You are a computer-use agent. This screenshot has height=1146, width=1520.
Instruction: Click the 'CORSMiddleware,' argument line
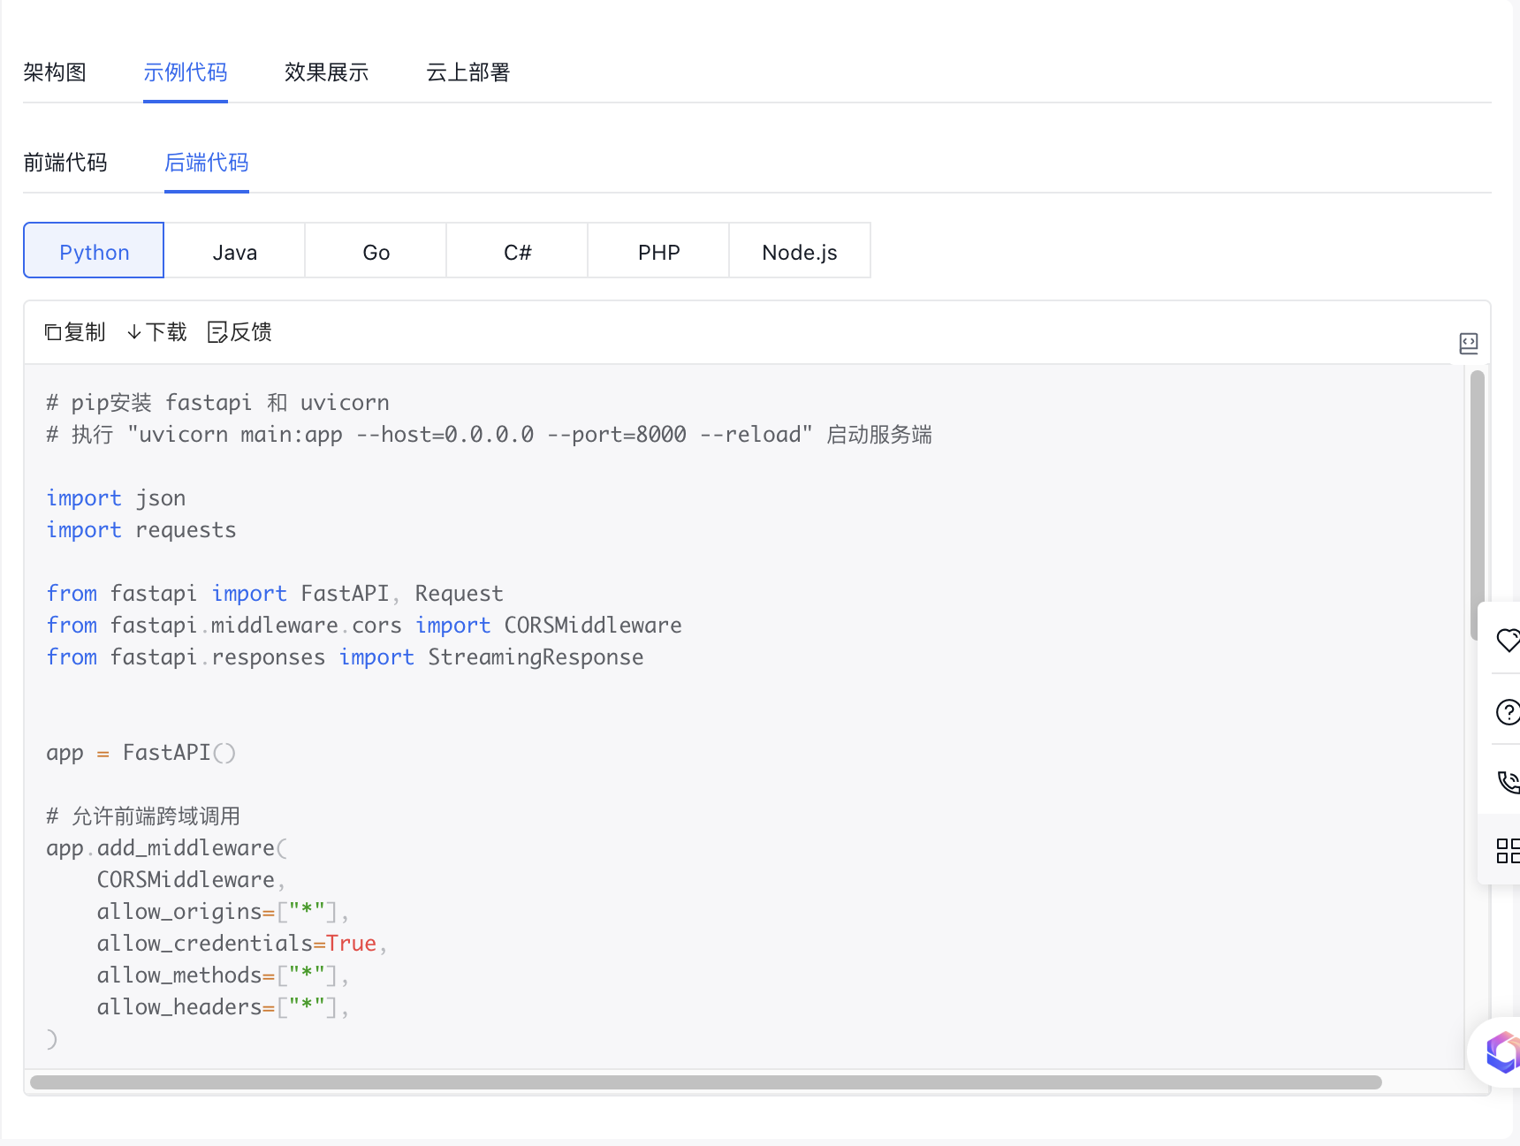tap(191, 880)
